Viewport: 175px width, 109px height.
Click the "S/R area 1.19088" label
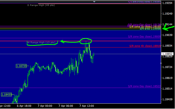pos(150,29)
